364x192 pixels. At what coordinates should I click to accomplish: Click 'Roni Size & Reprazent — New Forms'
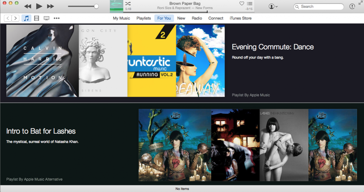coord(185,8)
